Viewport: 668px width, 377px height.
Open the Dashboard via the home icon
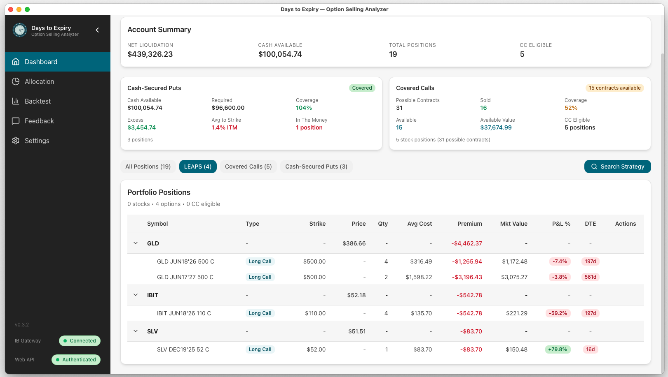pos(16,61)
